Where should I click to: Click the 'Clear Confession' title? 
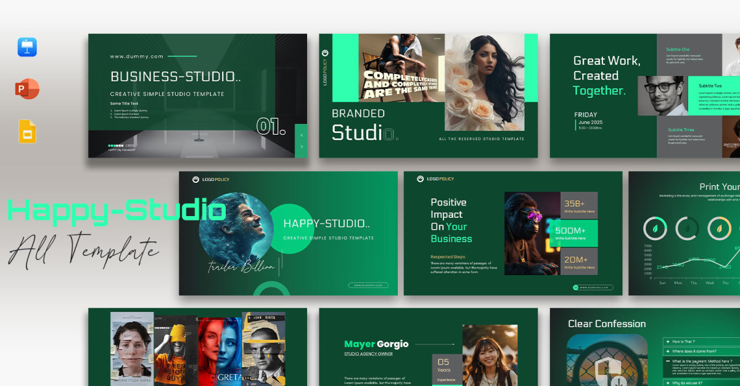click(x=607, y=324)
